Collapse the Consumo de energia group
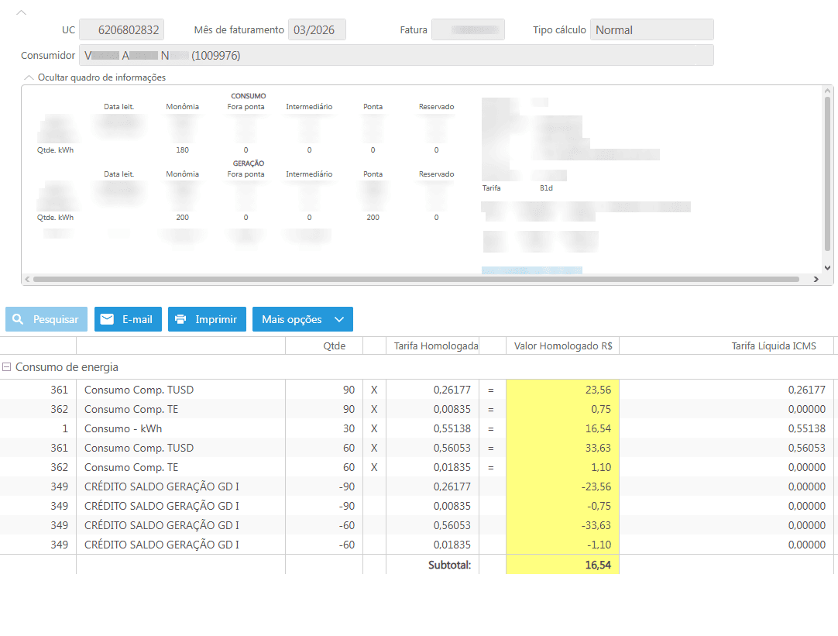 [7, 367]
